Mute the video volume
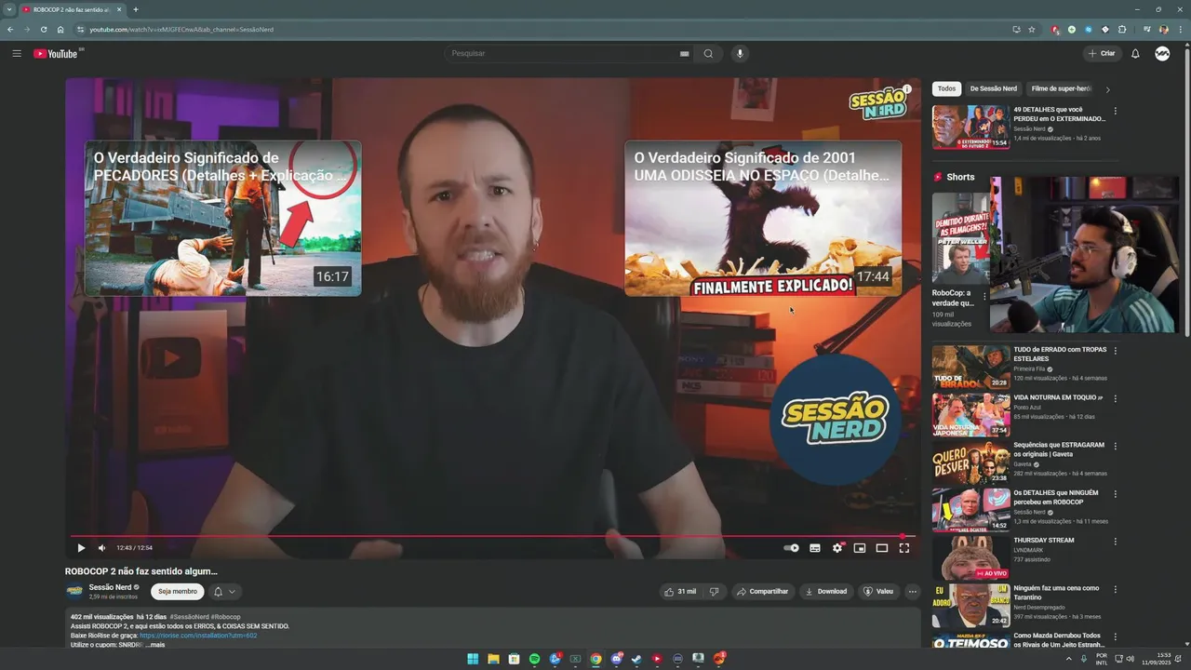 coord(101,548)
